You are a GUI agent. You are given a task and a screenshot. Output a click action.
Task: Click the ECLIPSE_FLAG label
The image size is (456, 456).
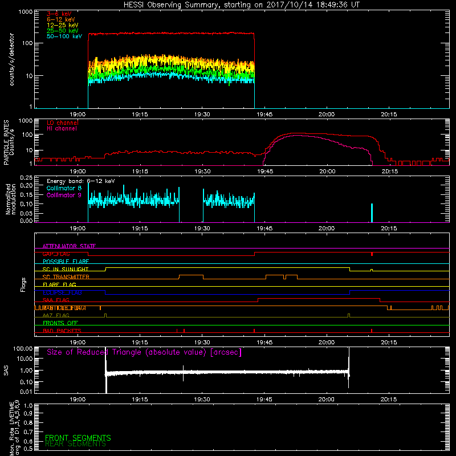62,292
